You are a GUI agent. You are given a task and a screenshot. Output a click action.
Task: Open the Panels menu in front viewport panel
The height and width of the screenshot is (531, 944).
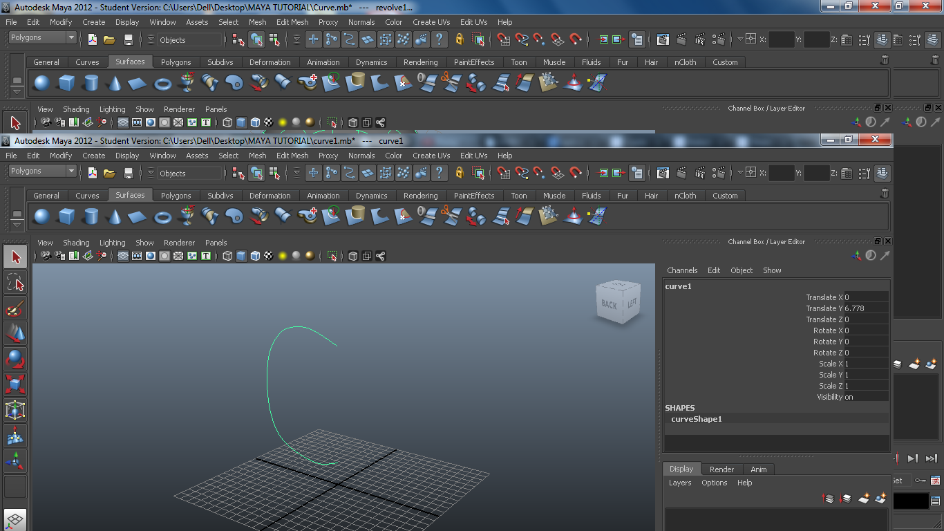(216, 243)
